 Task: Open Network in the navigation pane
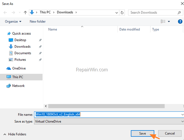click(18, 86)
